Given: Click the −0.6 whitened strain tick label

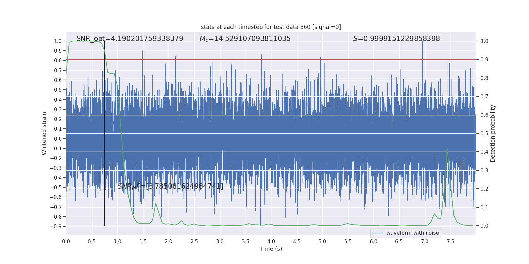Looking at the screenshot, I should 56,197.
